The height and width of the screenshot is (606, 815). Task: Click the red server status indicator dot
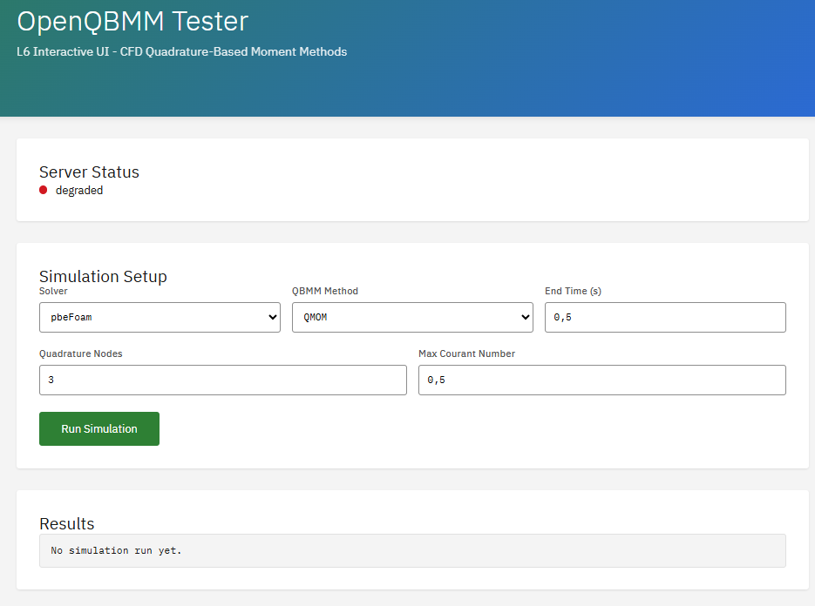coord(44,190)
